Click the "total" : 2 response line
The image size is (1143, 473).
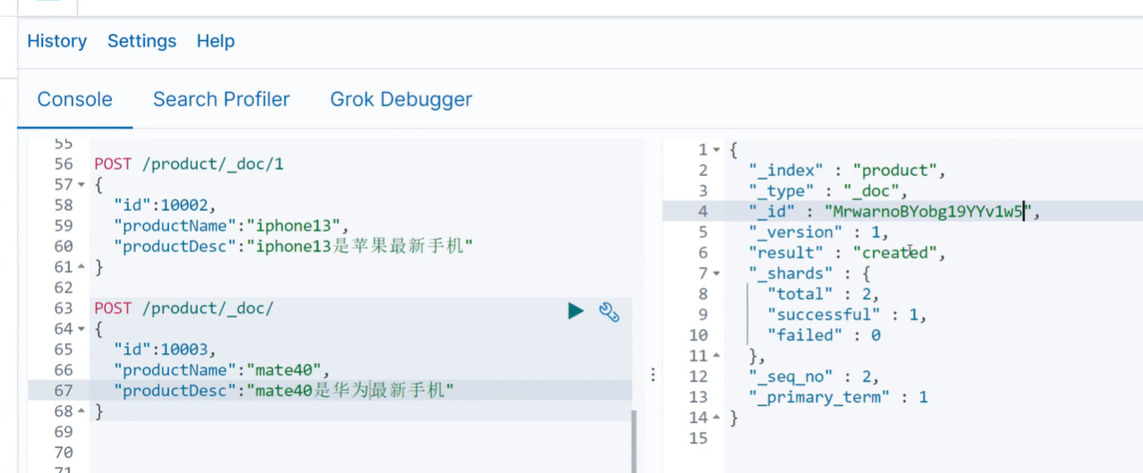point(824,293)
